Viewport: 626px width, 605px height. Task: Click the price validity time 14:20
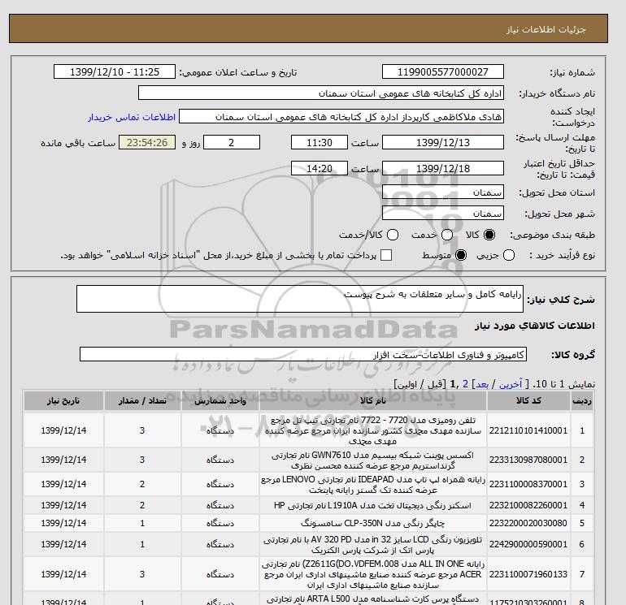[x=320, y=168]
